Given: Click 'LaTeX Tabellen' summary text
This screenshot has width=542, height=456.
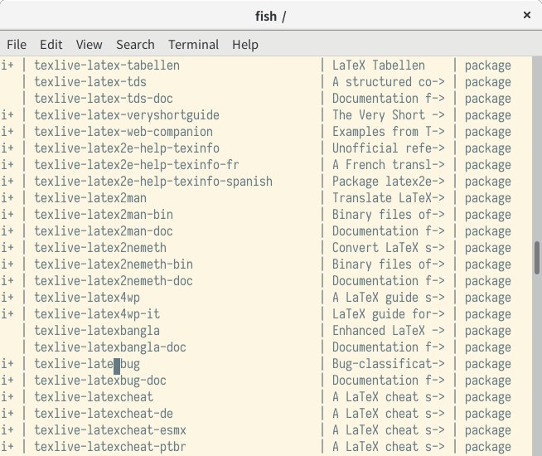Looking at the screenshot, I should point(379,65).
